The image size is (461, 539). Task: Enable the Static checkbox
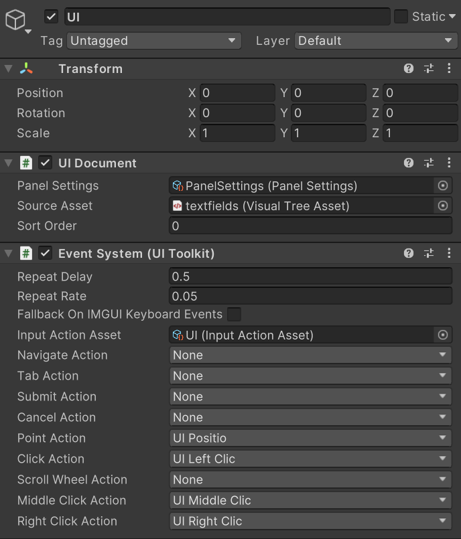click(401, 17)
